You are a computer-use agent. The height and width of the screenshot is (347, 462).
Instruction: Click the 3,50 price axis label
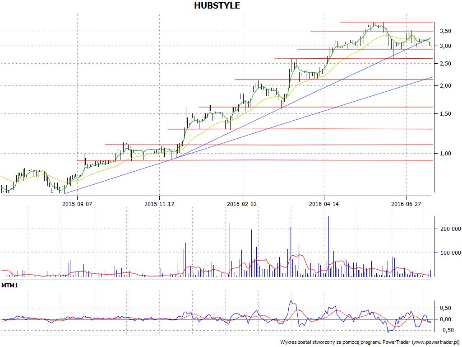click(445, 31)
